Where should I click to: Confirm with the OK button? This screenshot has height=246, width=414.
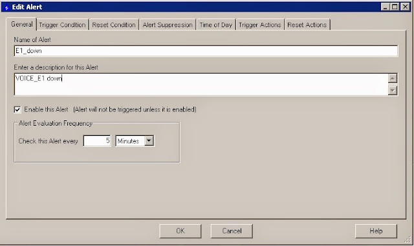(x=180, y=231)
